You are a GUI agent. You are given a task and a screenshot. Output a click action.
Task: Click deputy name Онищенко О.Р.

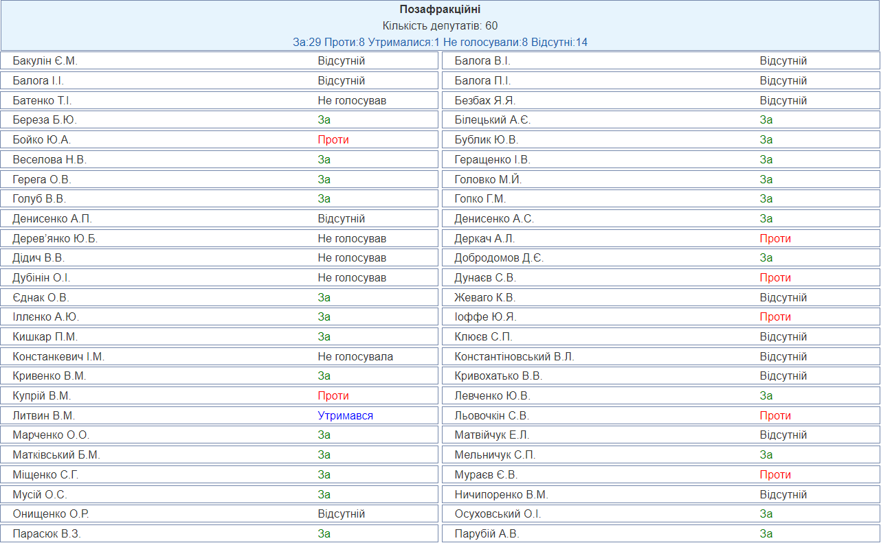tap(51, 514)
